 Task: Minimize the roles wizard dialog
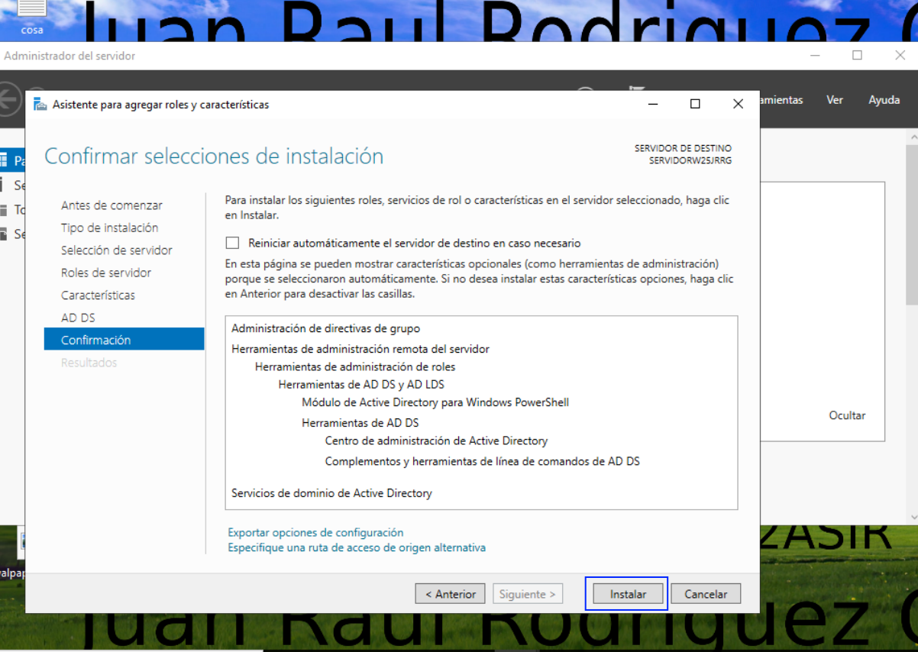click(654, 105)
